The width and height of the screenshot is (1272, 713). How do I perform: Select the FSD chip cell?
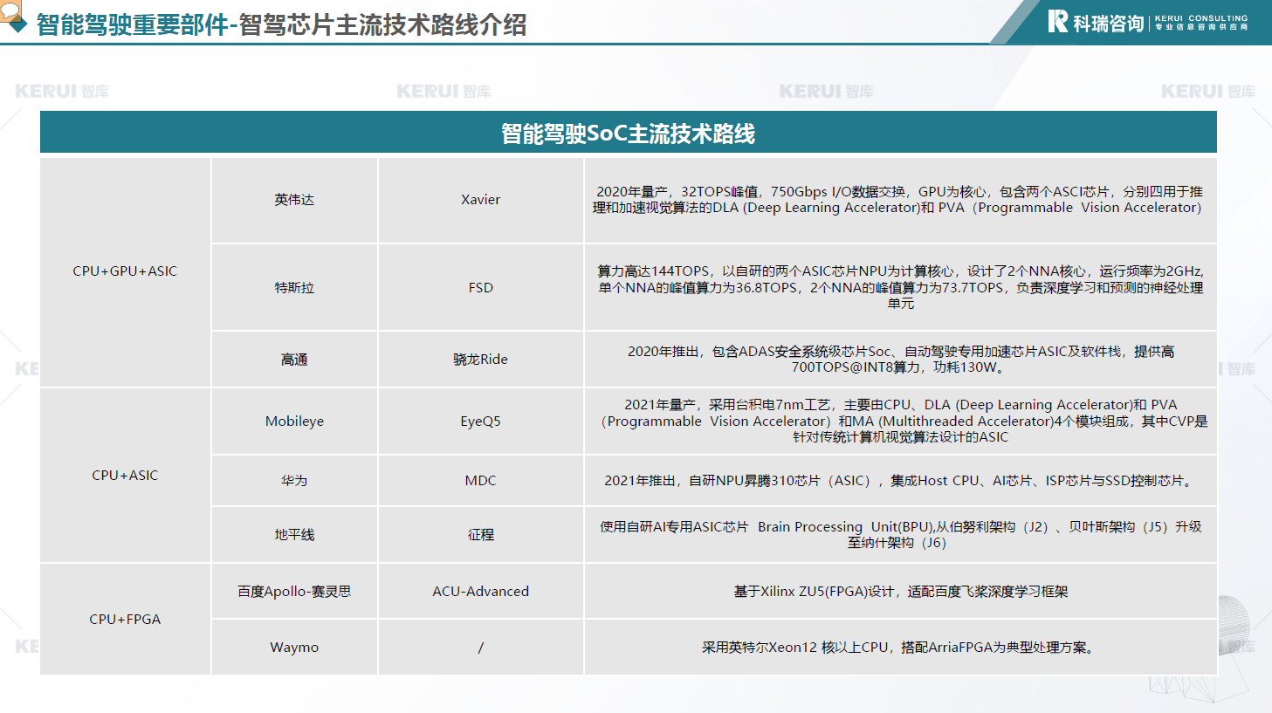coord(481,287)
